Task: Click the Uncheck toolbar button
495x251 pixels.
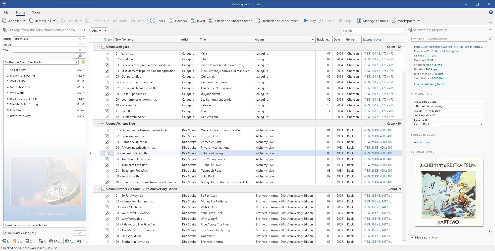Action: (178, 21)
